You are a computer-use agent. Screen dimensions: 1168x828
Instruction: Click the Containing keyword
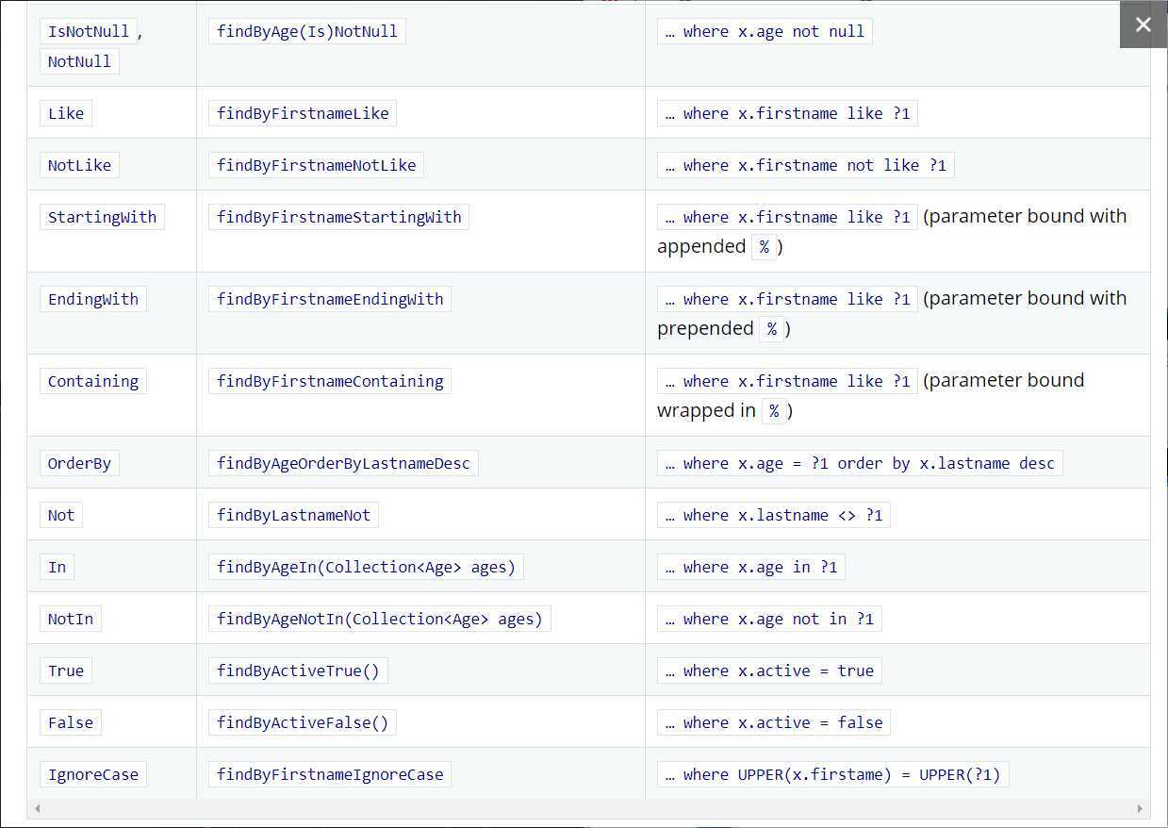(x=93, y=381)
